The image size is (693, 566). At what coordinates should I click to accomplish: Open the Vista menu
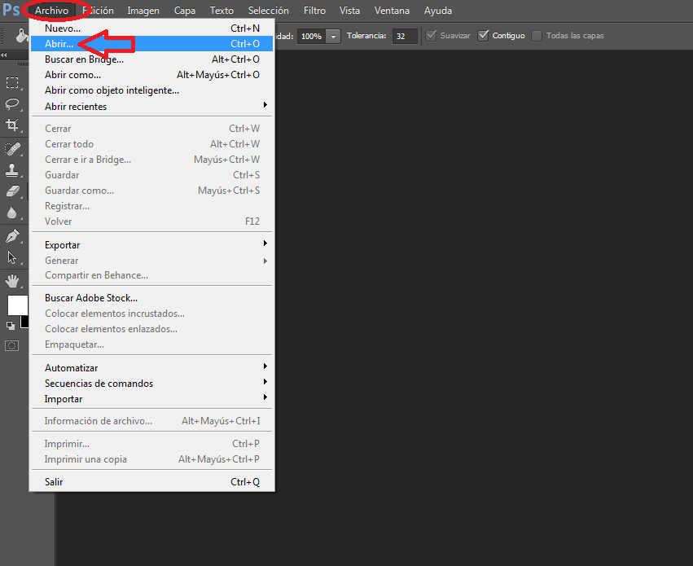[349, 10]
